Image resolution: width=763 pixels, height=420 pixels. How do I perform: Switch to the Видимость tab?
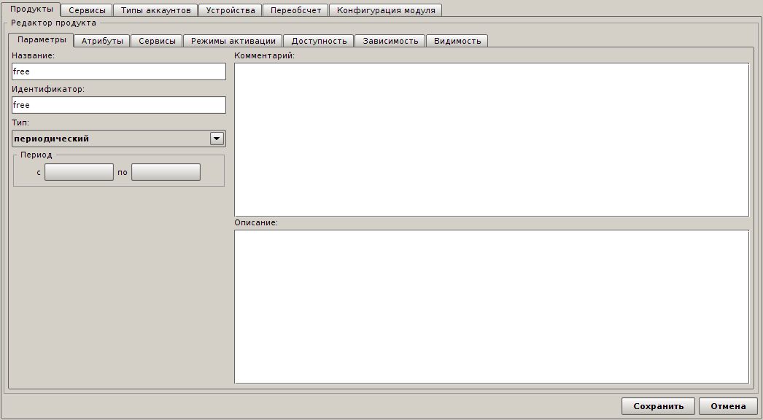point(457,41)
